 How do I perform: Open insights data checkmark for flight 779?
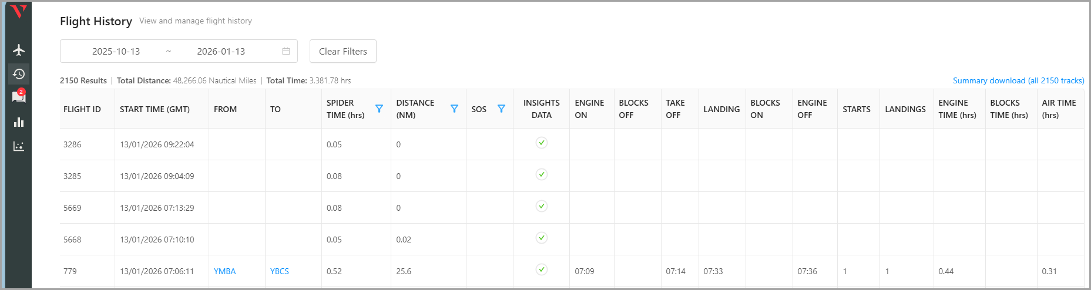[542, 269]
